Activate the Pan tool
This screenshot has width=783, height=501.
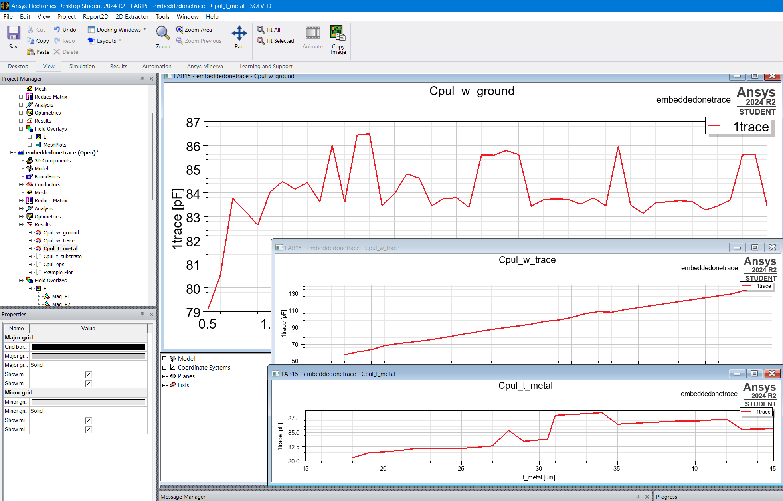tap(239, 34)
